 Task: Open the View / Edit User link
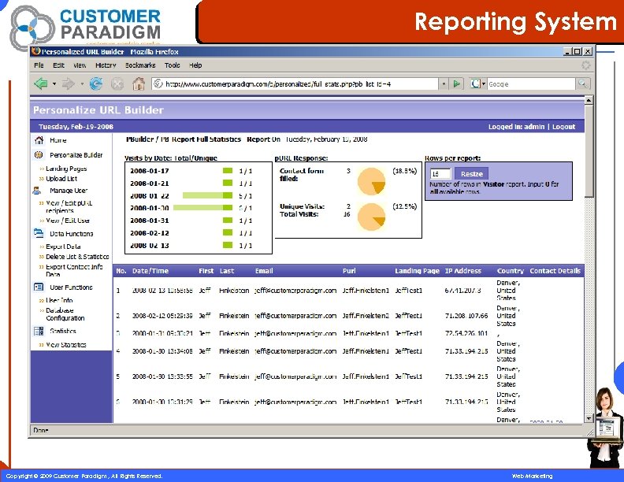point(68,221)
